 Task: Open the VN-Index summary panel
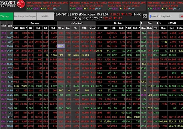click(x=88, y=5)
